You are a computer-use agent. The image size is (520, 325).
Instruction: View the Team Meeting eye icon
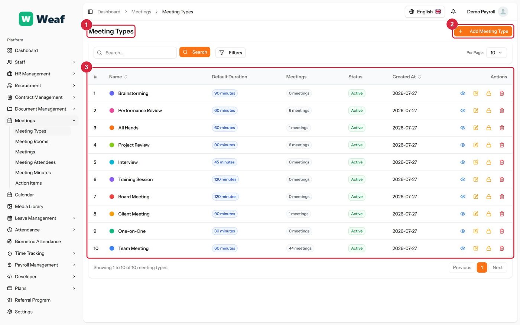(463, 248)
